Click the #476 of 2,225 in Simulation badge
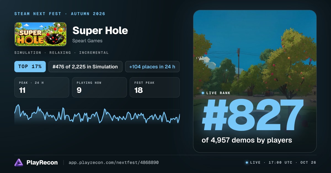Screen dimensions: 331x173 (x=86, y=66)
